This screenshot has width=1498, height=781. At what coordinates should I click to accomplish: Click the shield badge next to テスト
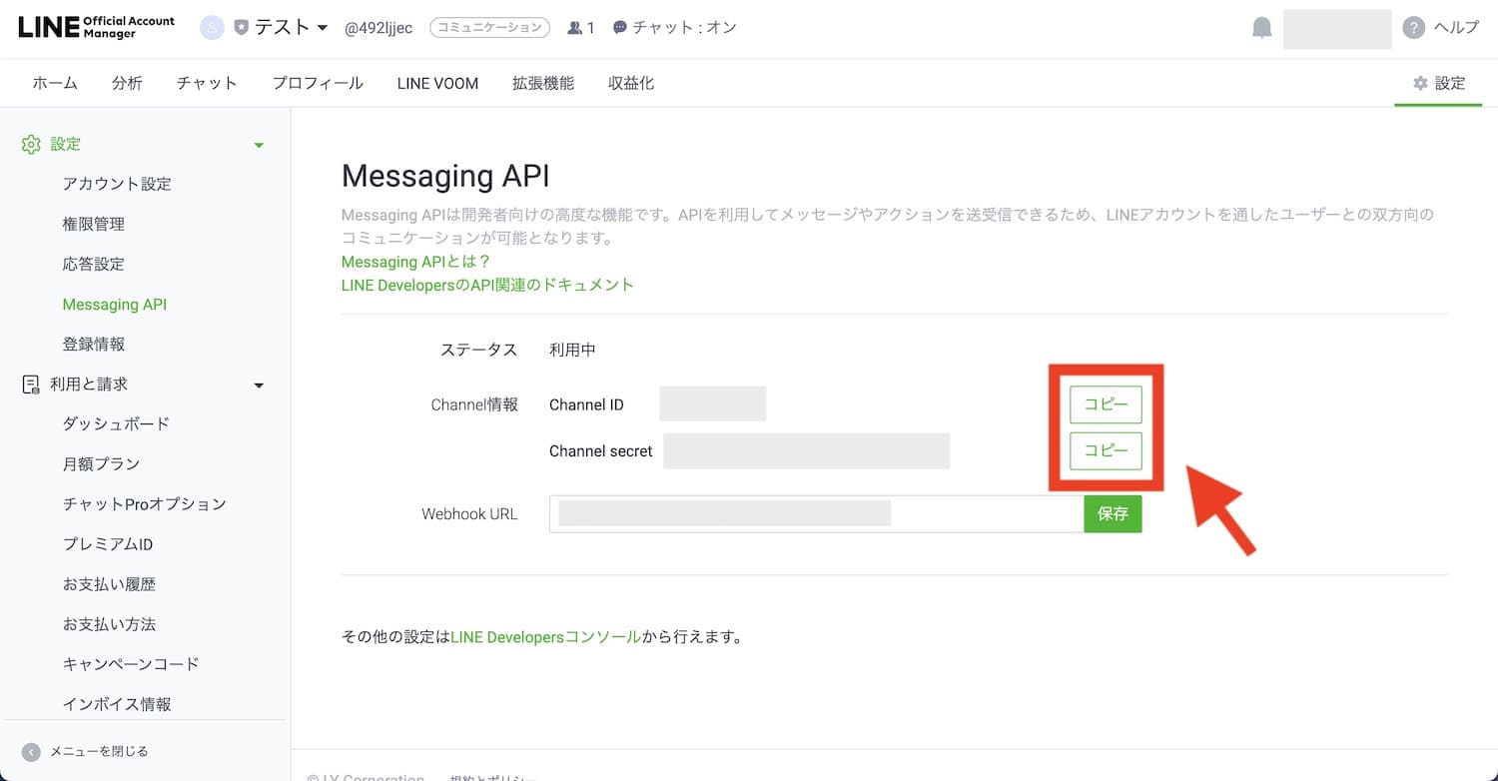(241, 28)
